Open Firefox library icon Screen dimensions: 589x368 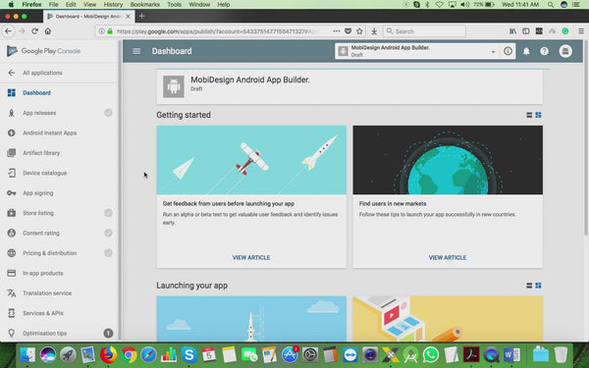point(512,31)
